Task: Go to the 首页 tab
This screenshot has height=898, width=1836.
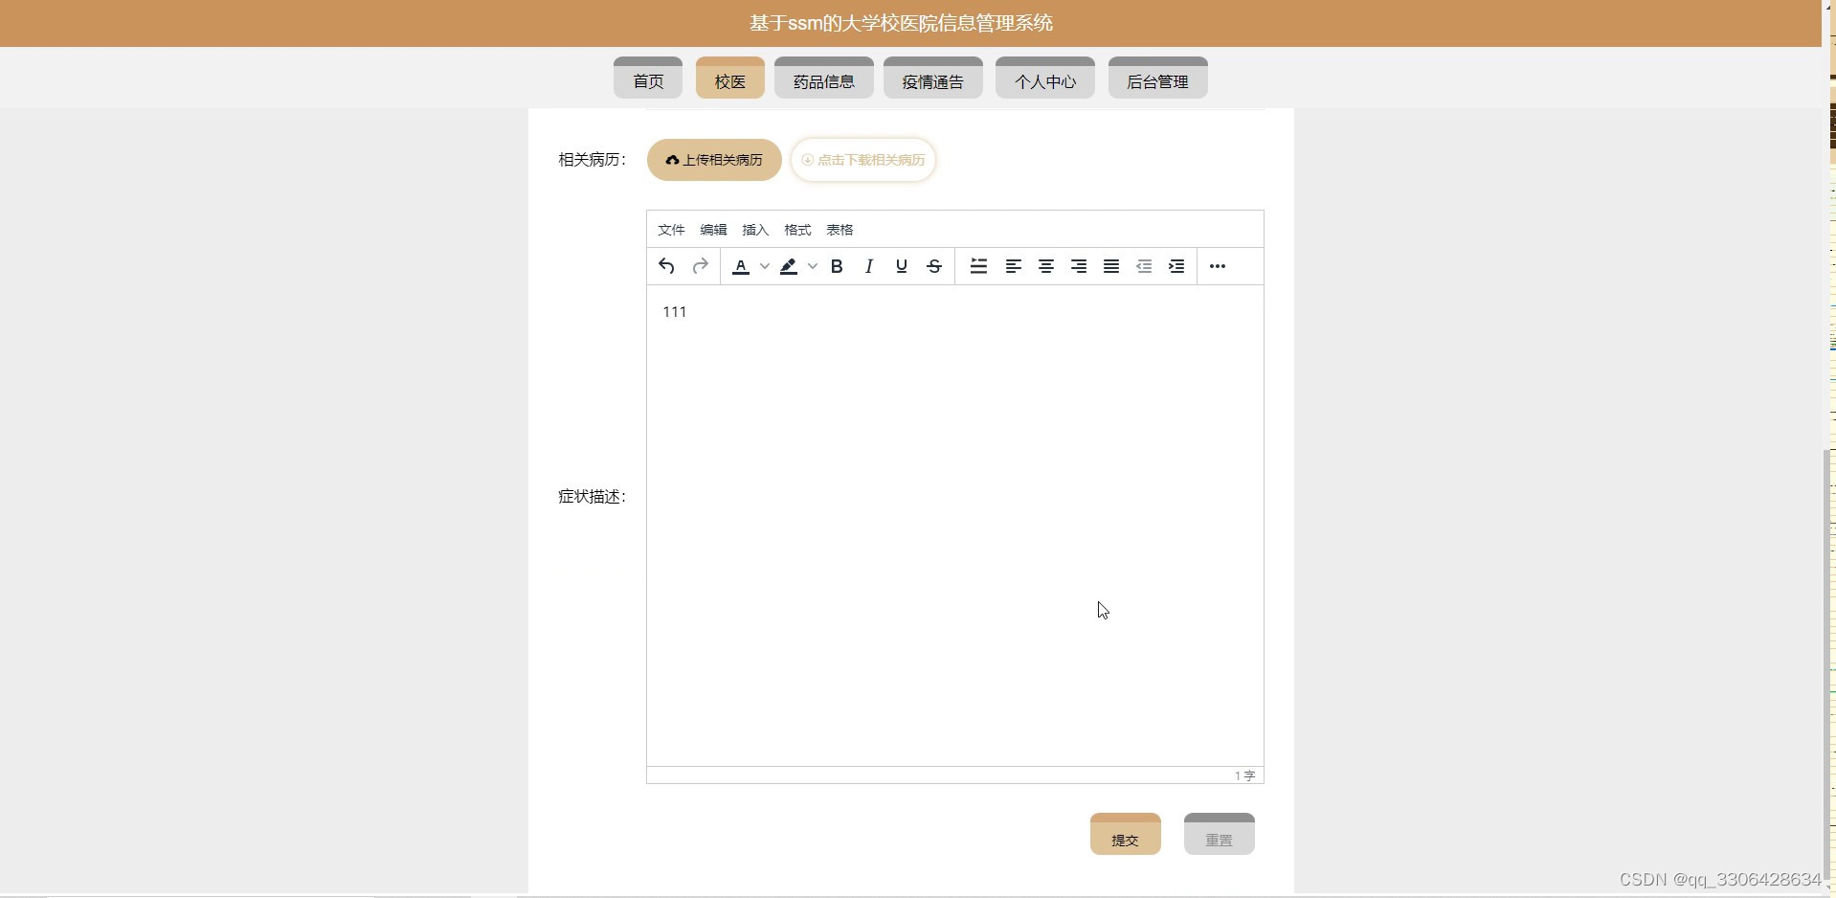Action: coord(648,78)
